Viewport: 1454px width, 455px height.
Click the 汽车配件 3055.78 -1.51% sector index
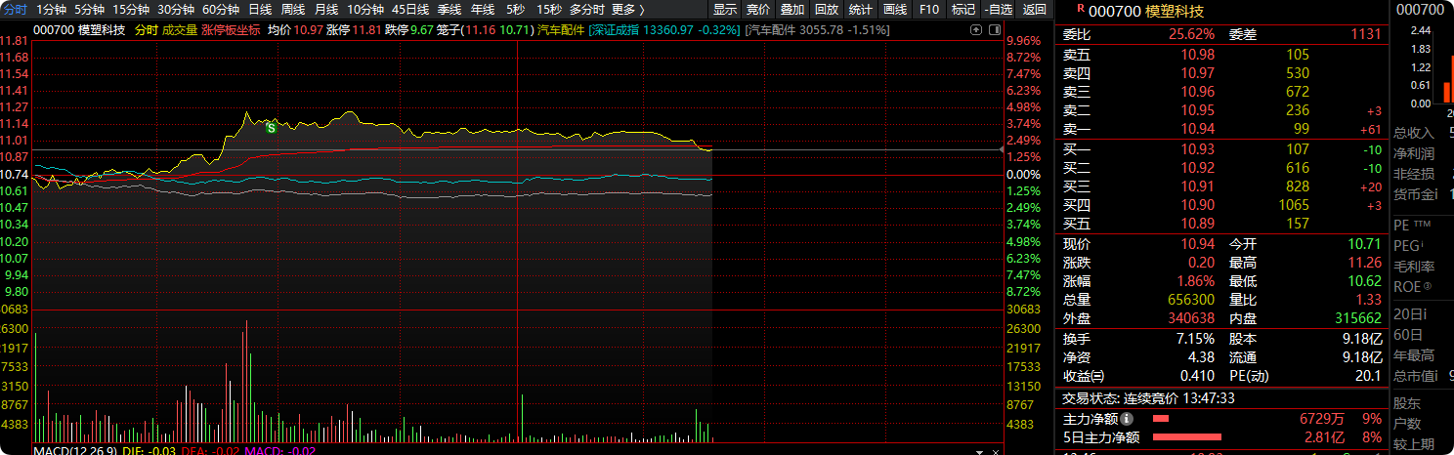[x=819, y=30]
